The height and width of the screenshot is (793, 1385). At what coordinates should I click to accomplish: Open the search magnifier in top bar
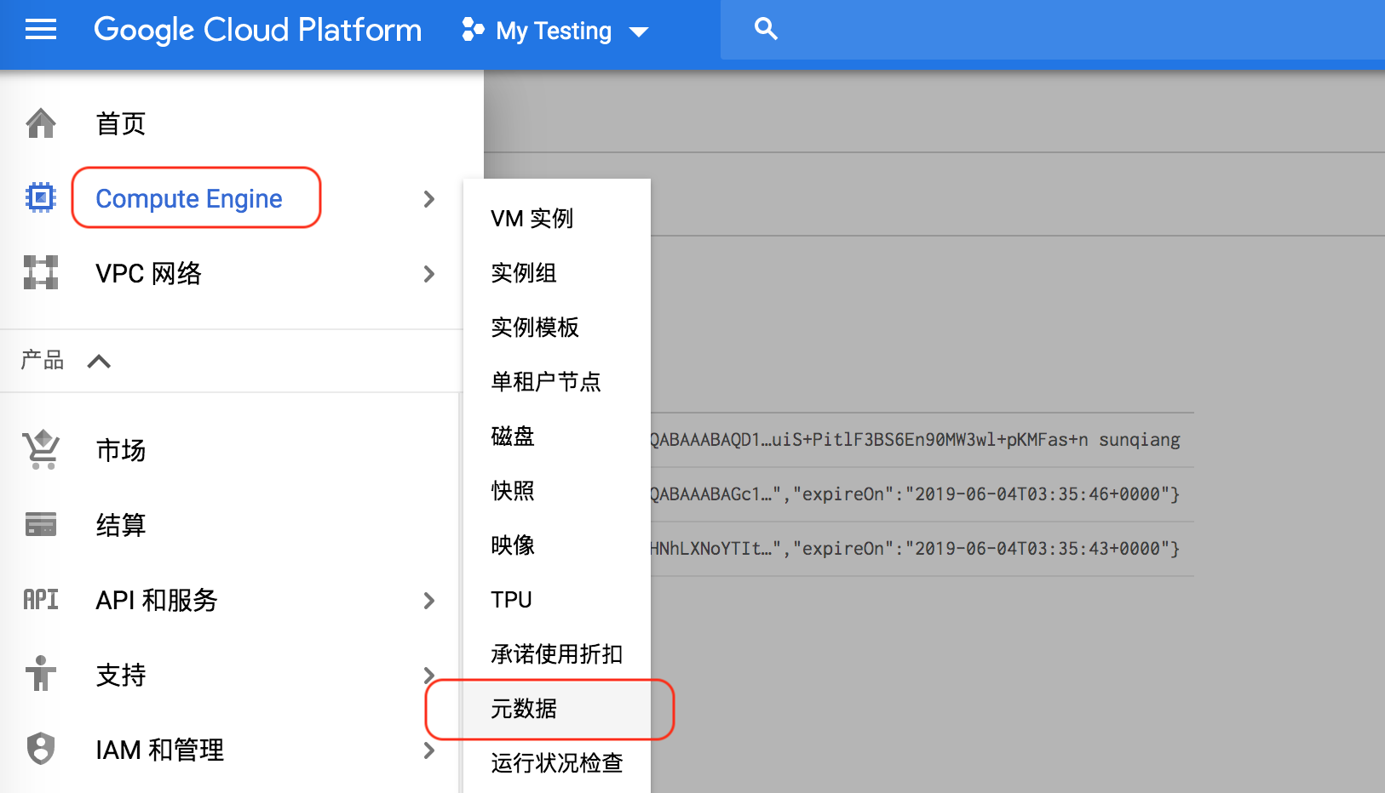[765, 29]
